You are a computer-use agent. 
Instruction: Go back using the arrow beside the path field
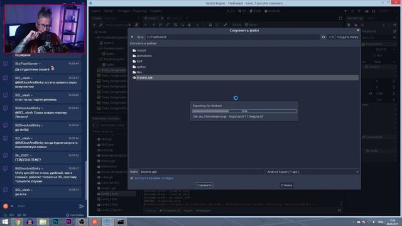(132, 37)
